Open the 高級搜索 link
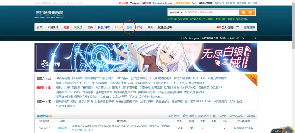Viewport: 295px width, 133px height. coord(230,3)
